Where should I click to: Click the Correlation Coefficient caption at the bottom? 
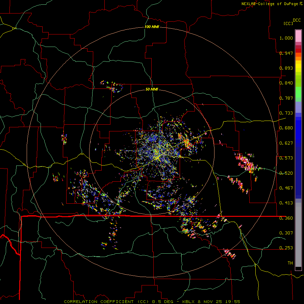tap(152, 302)
